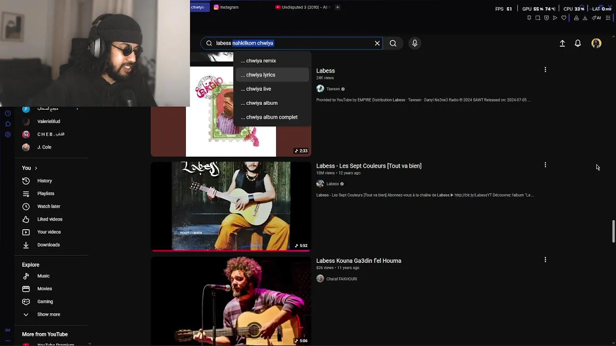Image resolution: width=616 pixels, height=346 pixels.
Task: Click the snapshot capture icon in toolbar
Action: 538,18
